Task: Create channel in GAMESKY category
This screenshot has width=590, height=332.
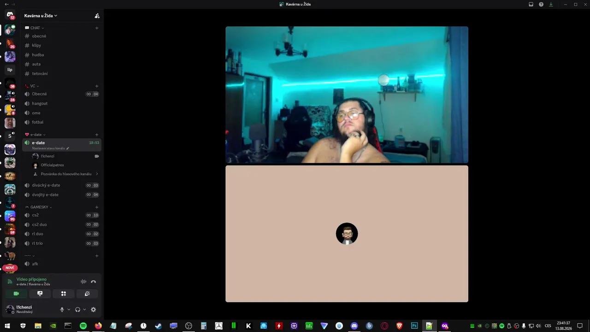Action: tap(97, 207)
